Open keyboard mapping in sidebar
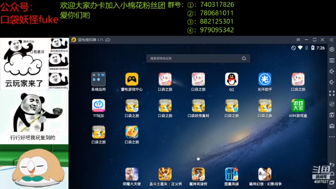The image size is (336, 189). click(332, 60)
